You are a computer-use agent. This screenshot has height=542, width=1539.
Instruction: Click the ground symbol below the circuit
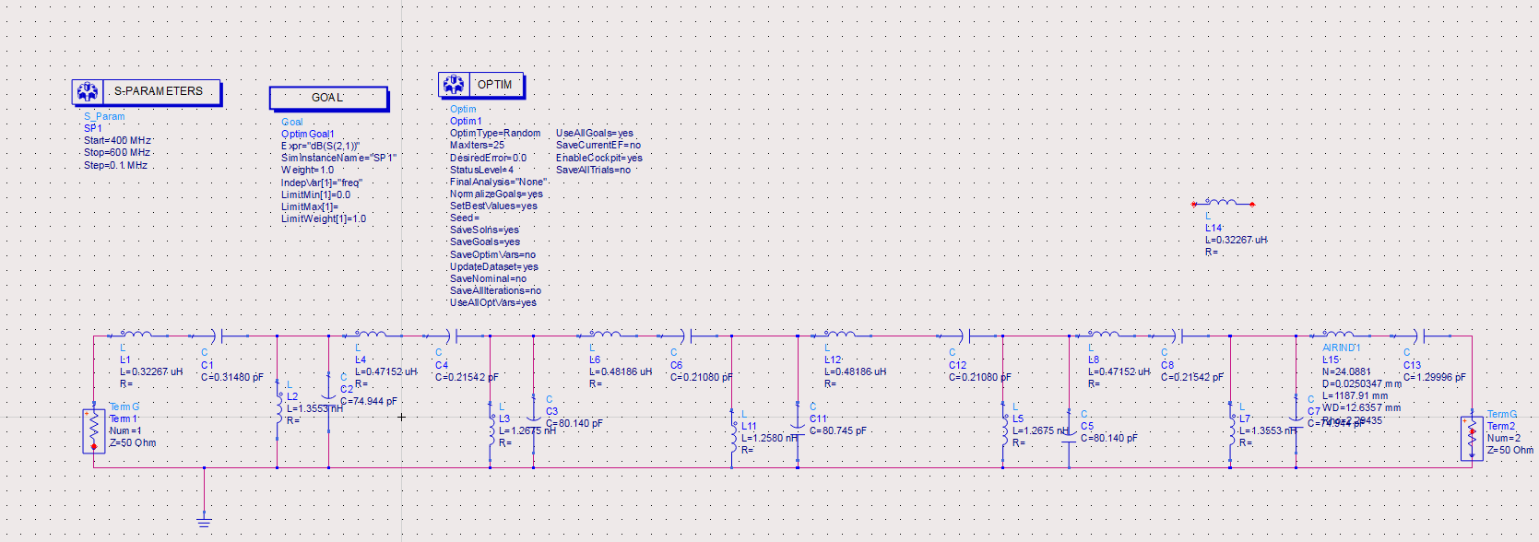click(x=204, y=523)
